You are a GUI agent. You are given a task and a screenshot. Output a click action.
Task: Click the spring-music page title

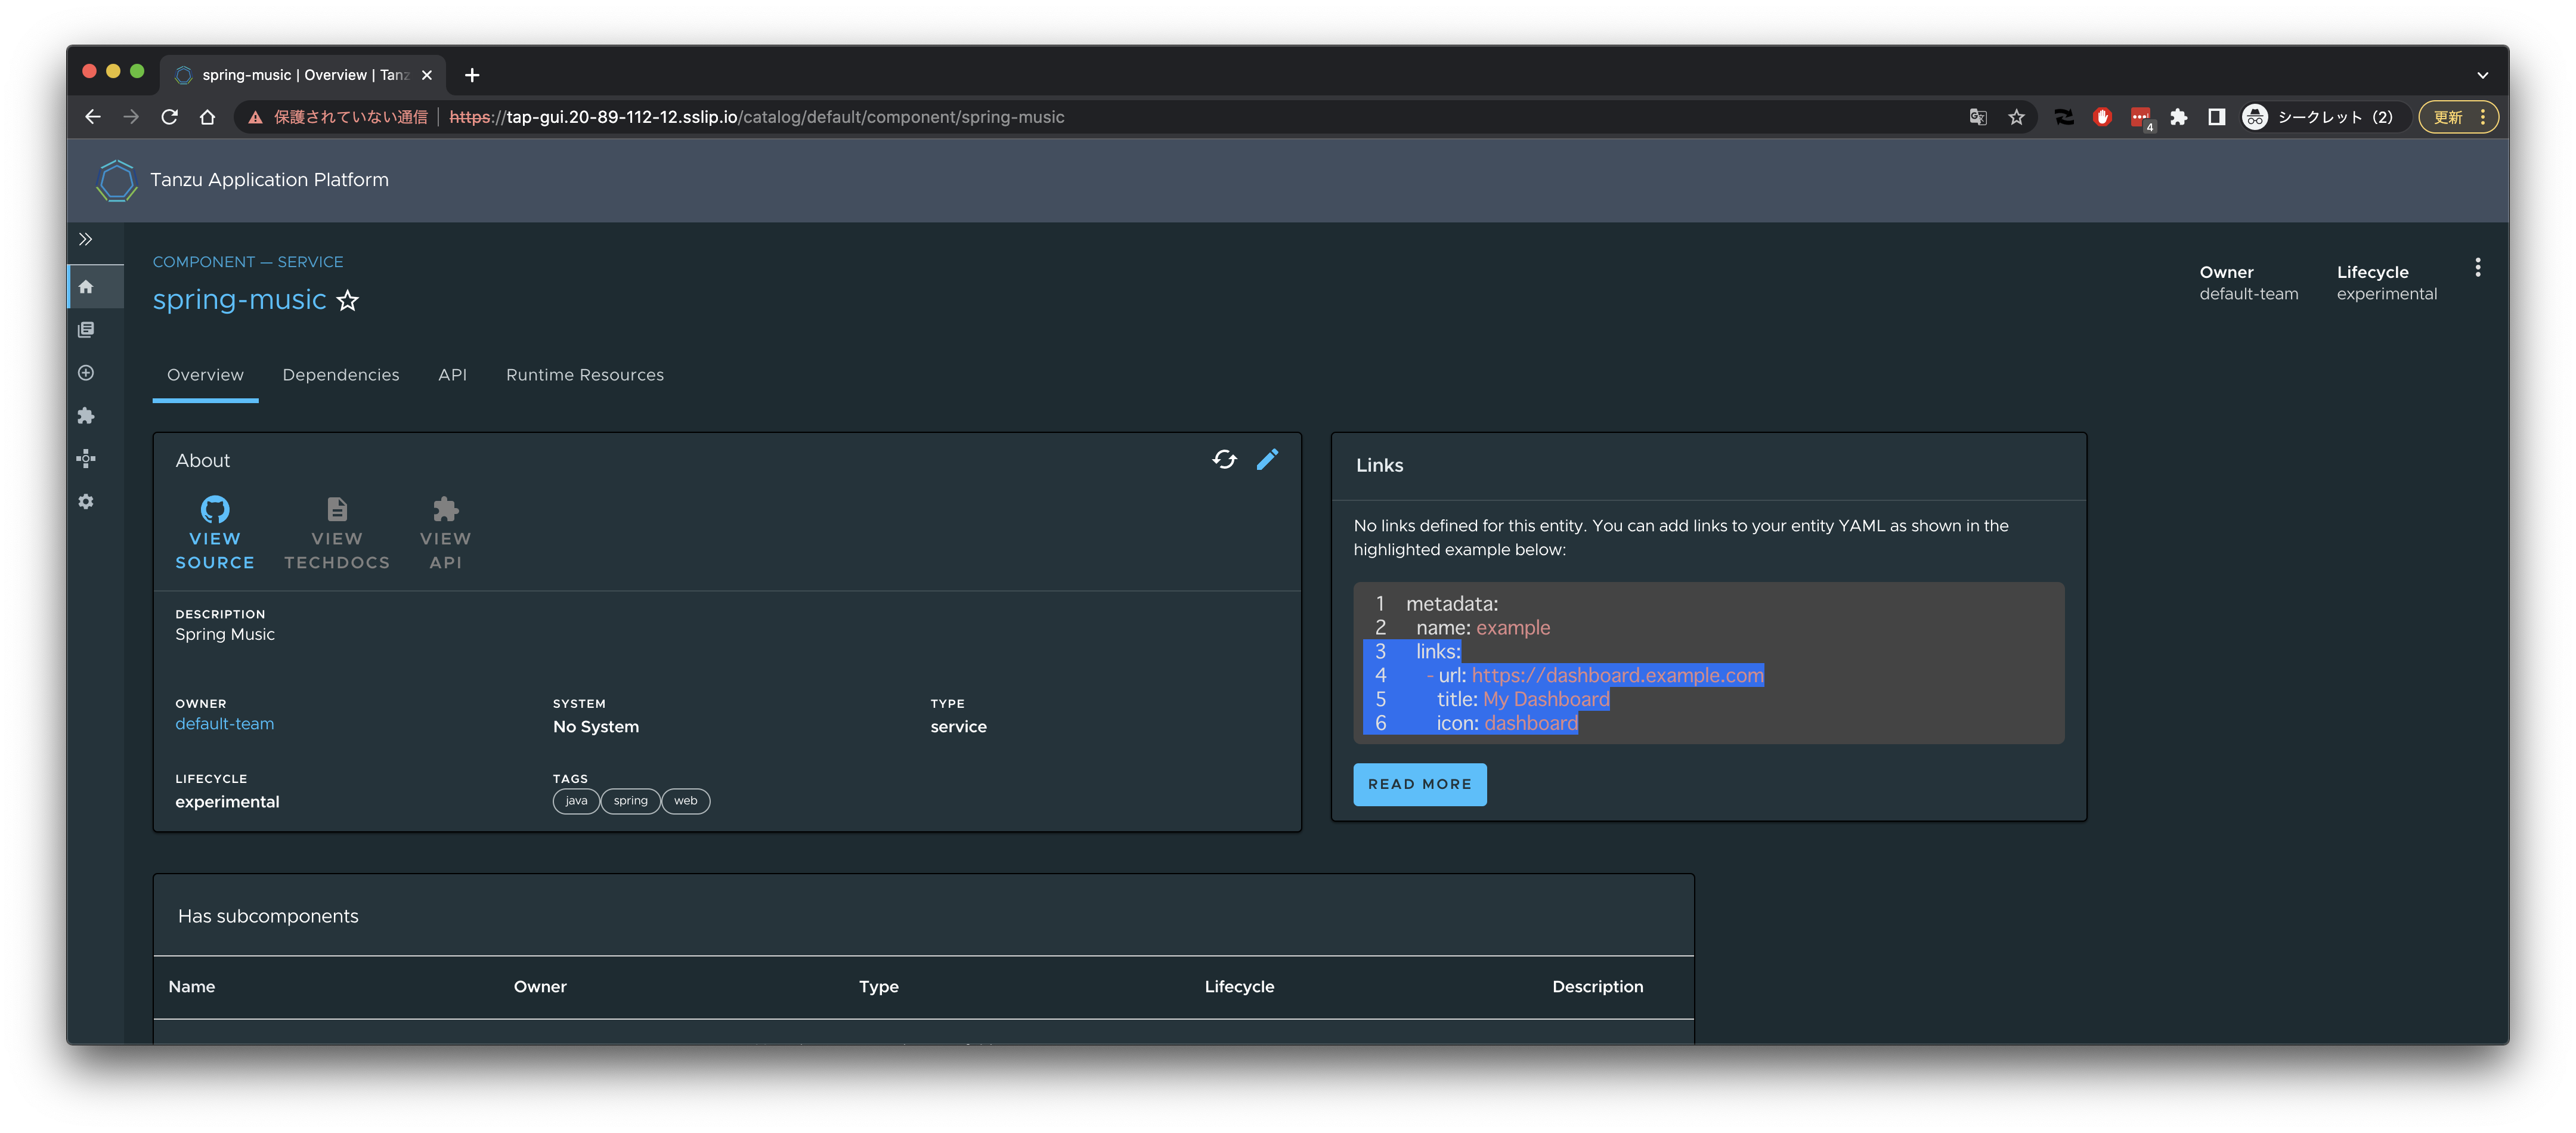(239, 300)
